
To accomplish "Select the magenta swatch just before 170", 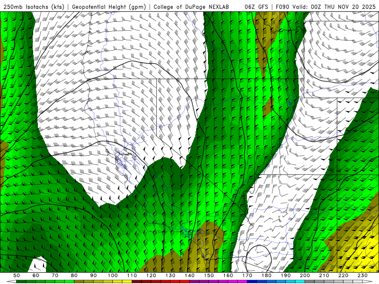I will [242, 282].
